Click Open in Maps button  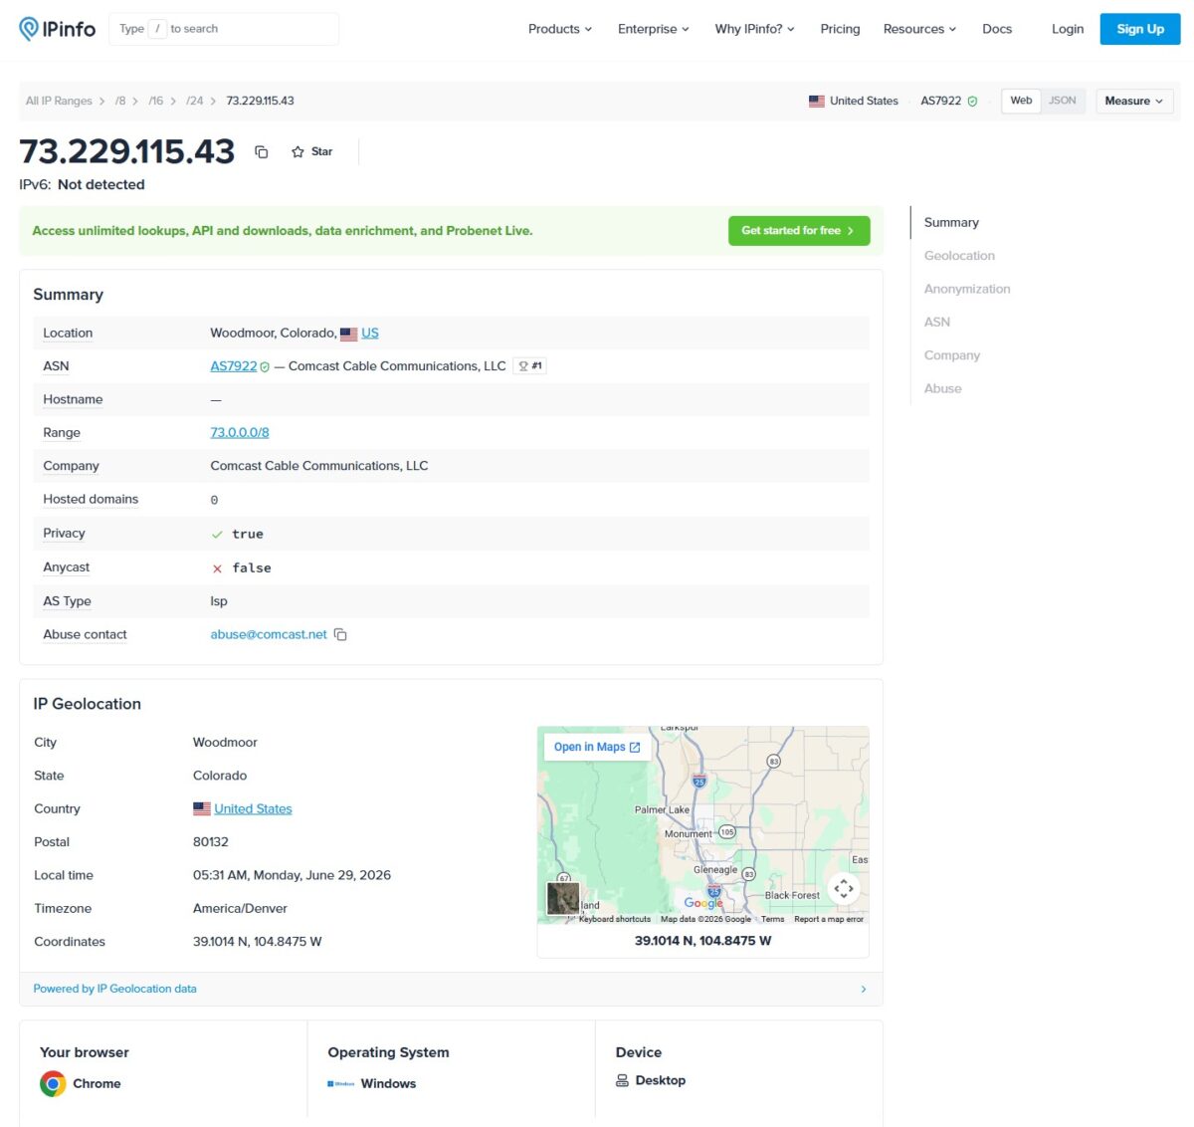pyautogui.click(x=597, y=748)
